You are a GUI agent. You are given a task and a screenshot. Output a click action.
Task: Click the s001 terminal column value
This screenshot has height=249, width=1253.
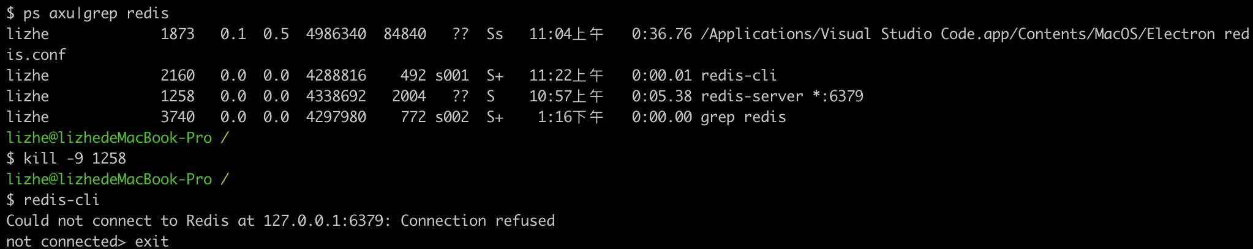click(x=452, y=76)
